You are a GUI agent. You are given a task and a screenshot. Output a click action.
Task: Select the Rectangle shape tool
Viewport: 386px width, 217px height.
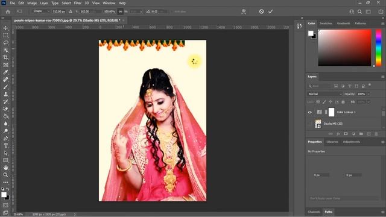pyautogui.click(x=5, y=160)
